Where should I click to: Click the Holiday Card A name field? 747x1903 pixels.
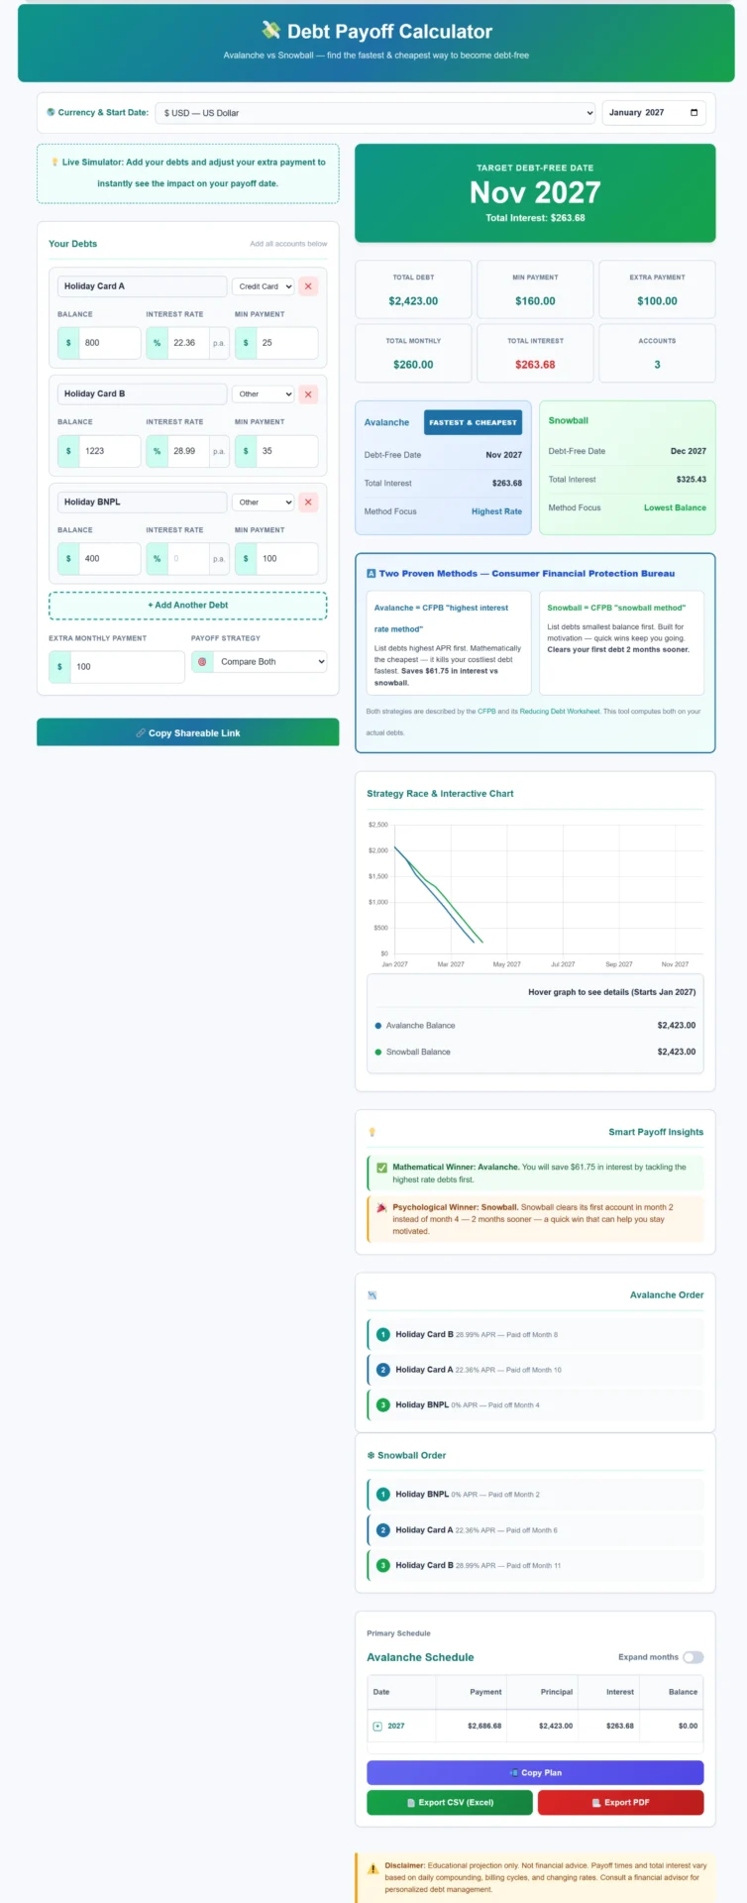[x=143, y=286]
